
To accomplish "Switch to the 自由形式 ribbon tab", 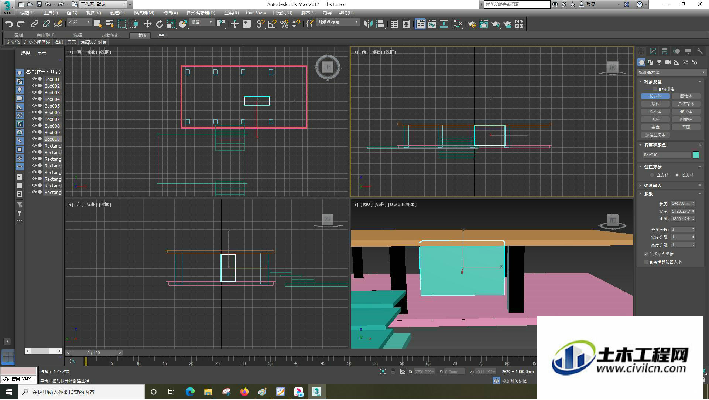I will click(x=45, y=35).
